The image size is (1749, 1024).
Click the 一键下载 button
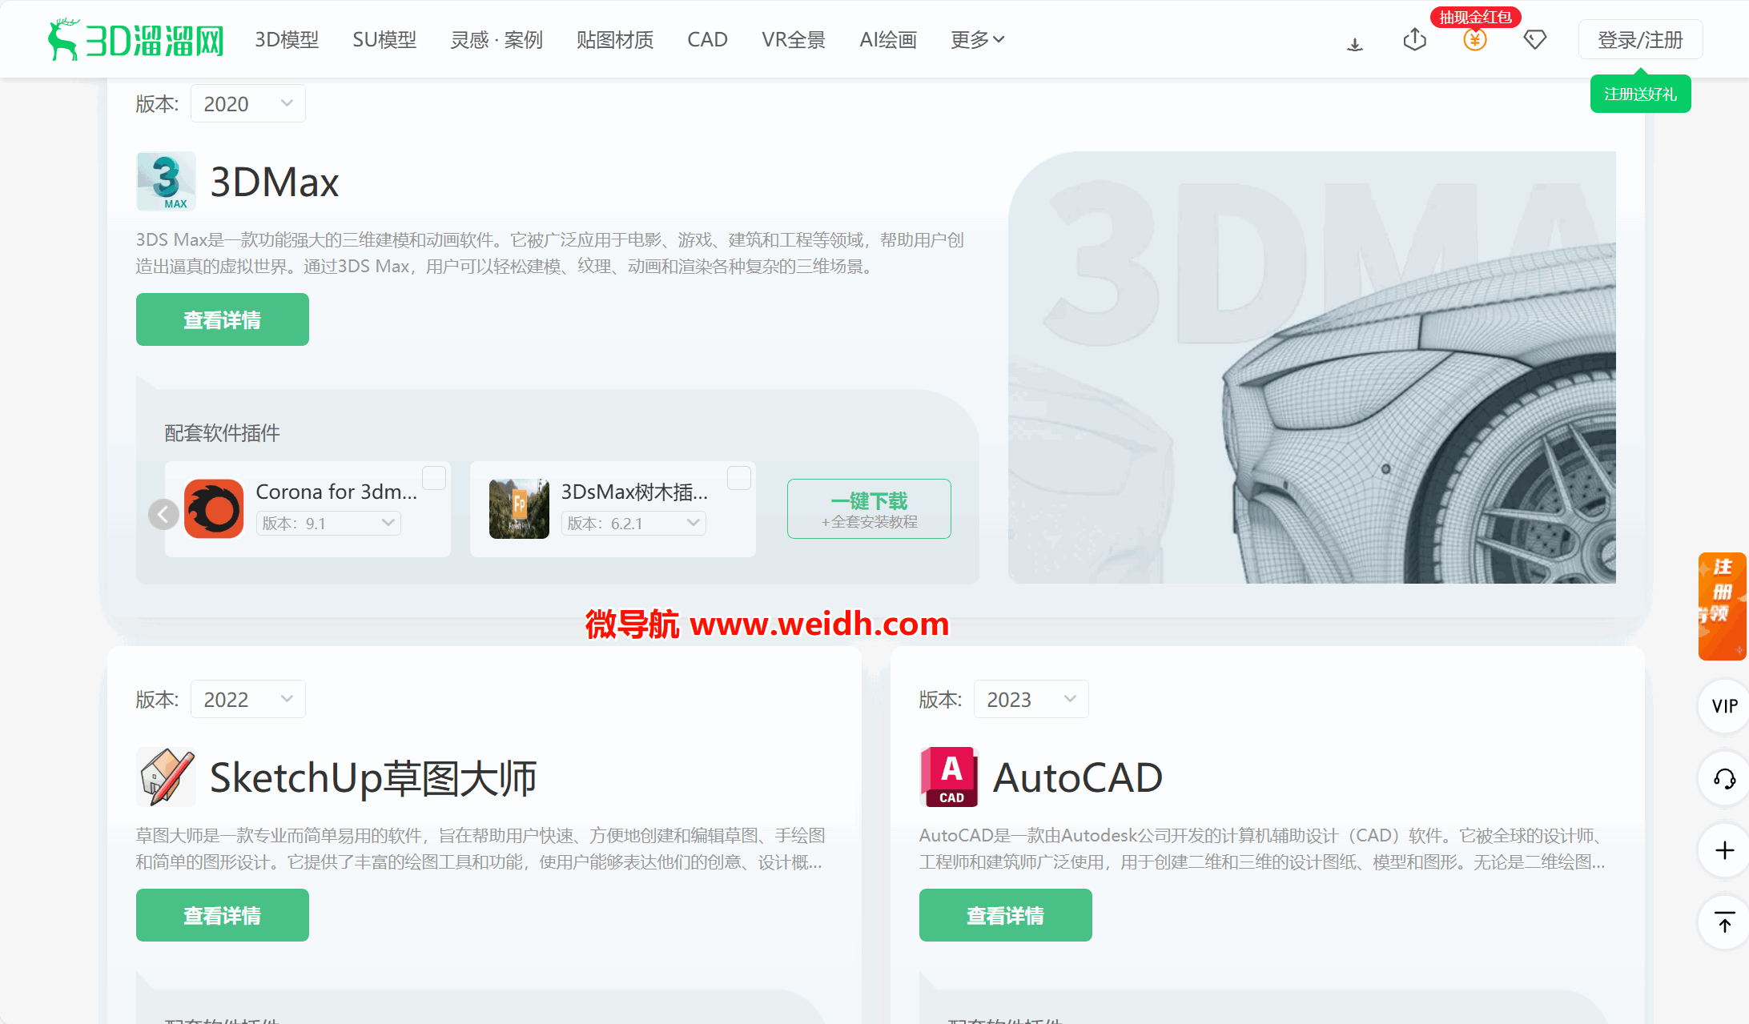[869, 508]
